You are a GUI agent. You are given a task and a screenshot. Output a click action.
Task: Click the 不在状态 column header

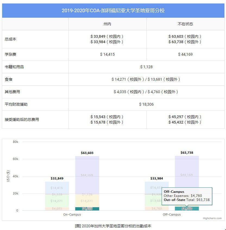(186, 24)
